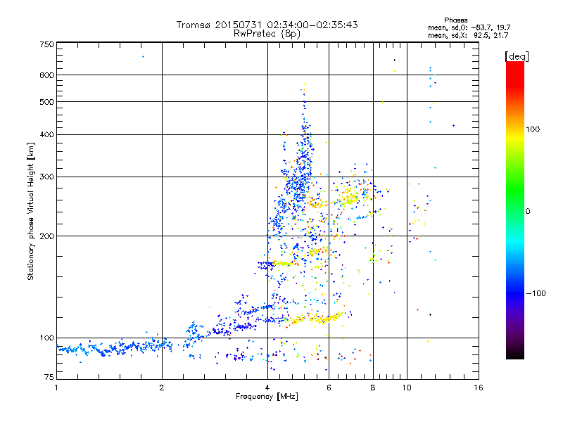The width and height of the screenshot is (563, 422).
Task: Click the y-axis label '400'
Action: [x=47, y=135]
